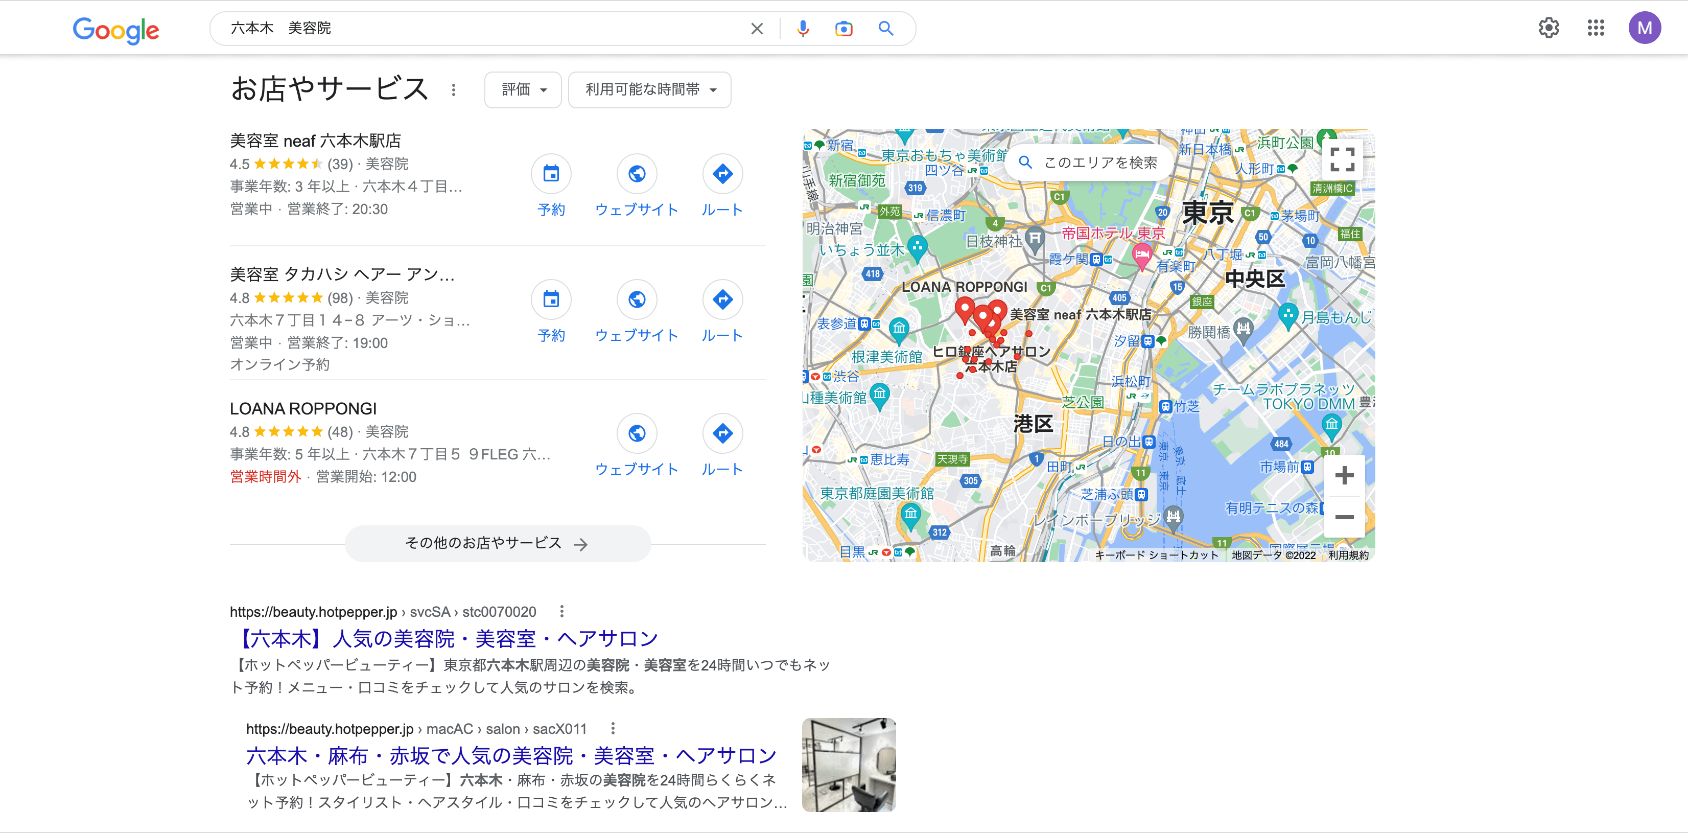Viewport: 1688px width, 833px height.
Task: Click the Google logo
Action: click(x=115, y=30)
